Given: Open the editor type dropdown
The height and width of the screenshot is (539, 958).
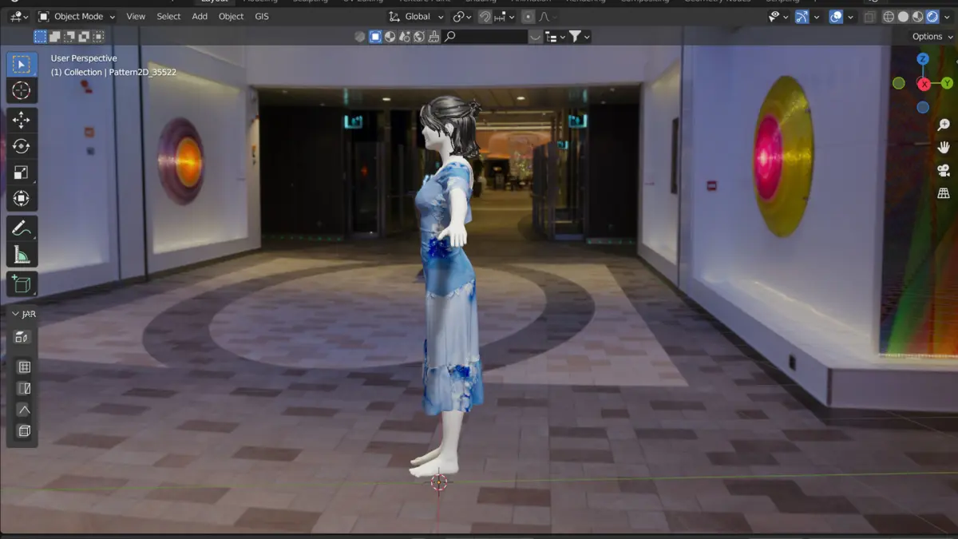Looking at the screenshot, I should point(19,17).
